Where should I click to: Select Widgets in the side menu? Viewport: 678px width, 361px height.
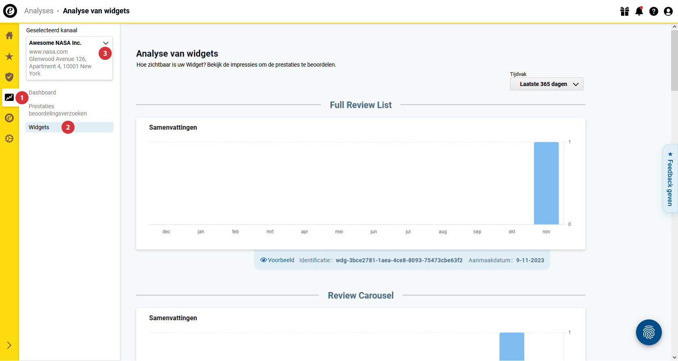39,127
